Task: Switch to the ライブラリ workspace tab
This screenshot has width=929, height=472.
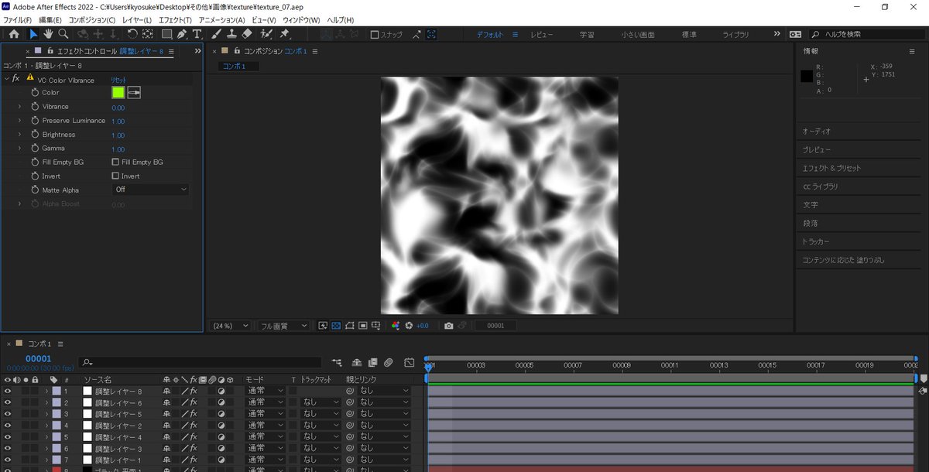Action: point(735,35)
